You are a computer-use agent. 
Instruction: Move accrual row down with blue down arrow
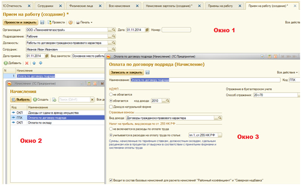(x=41, y=63)
